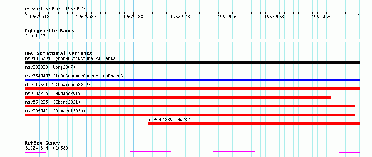Viewport: 372px width, 157px height.
Task: Click ruler position 19679530
Action: pos(133,17)
